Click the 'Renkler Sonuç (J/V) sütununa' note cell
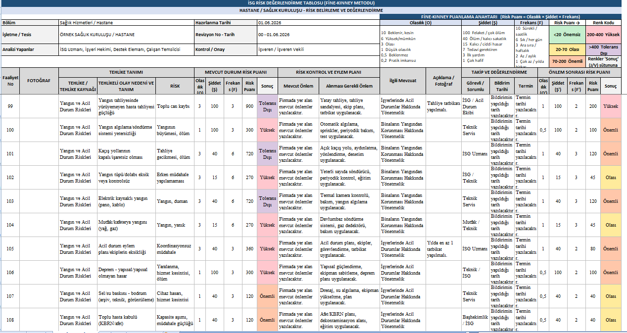The image size is (627, 333). [603, 62]
